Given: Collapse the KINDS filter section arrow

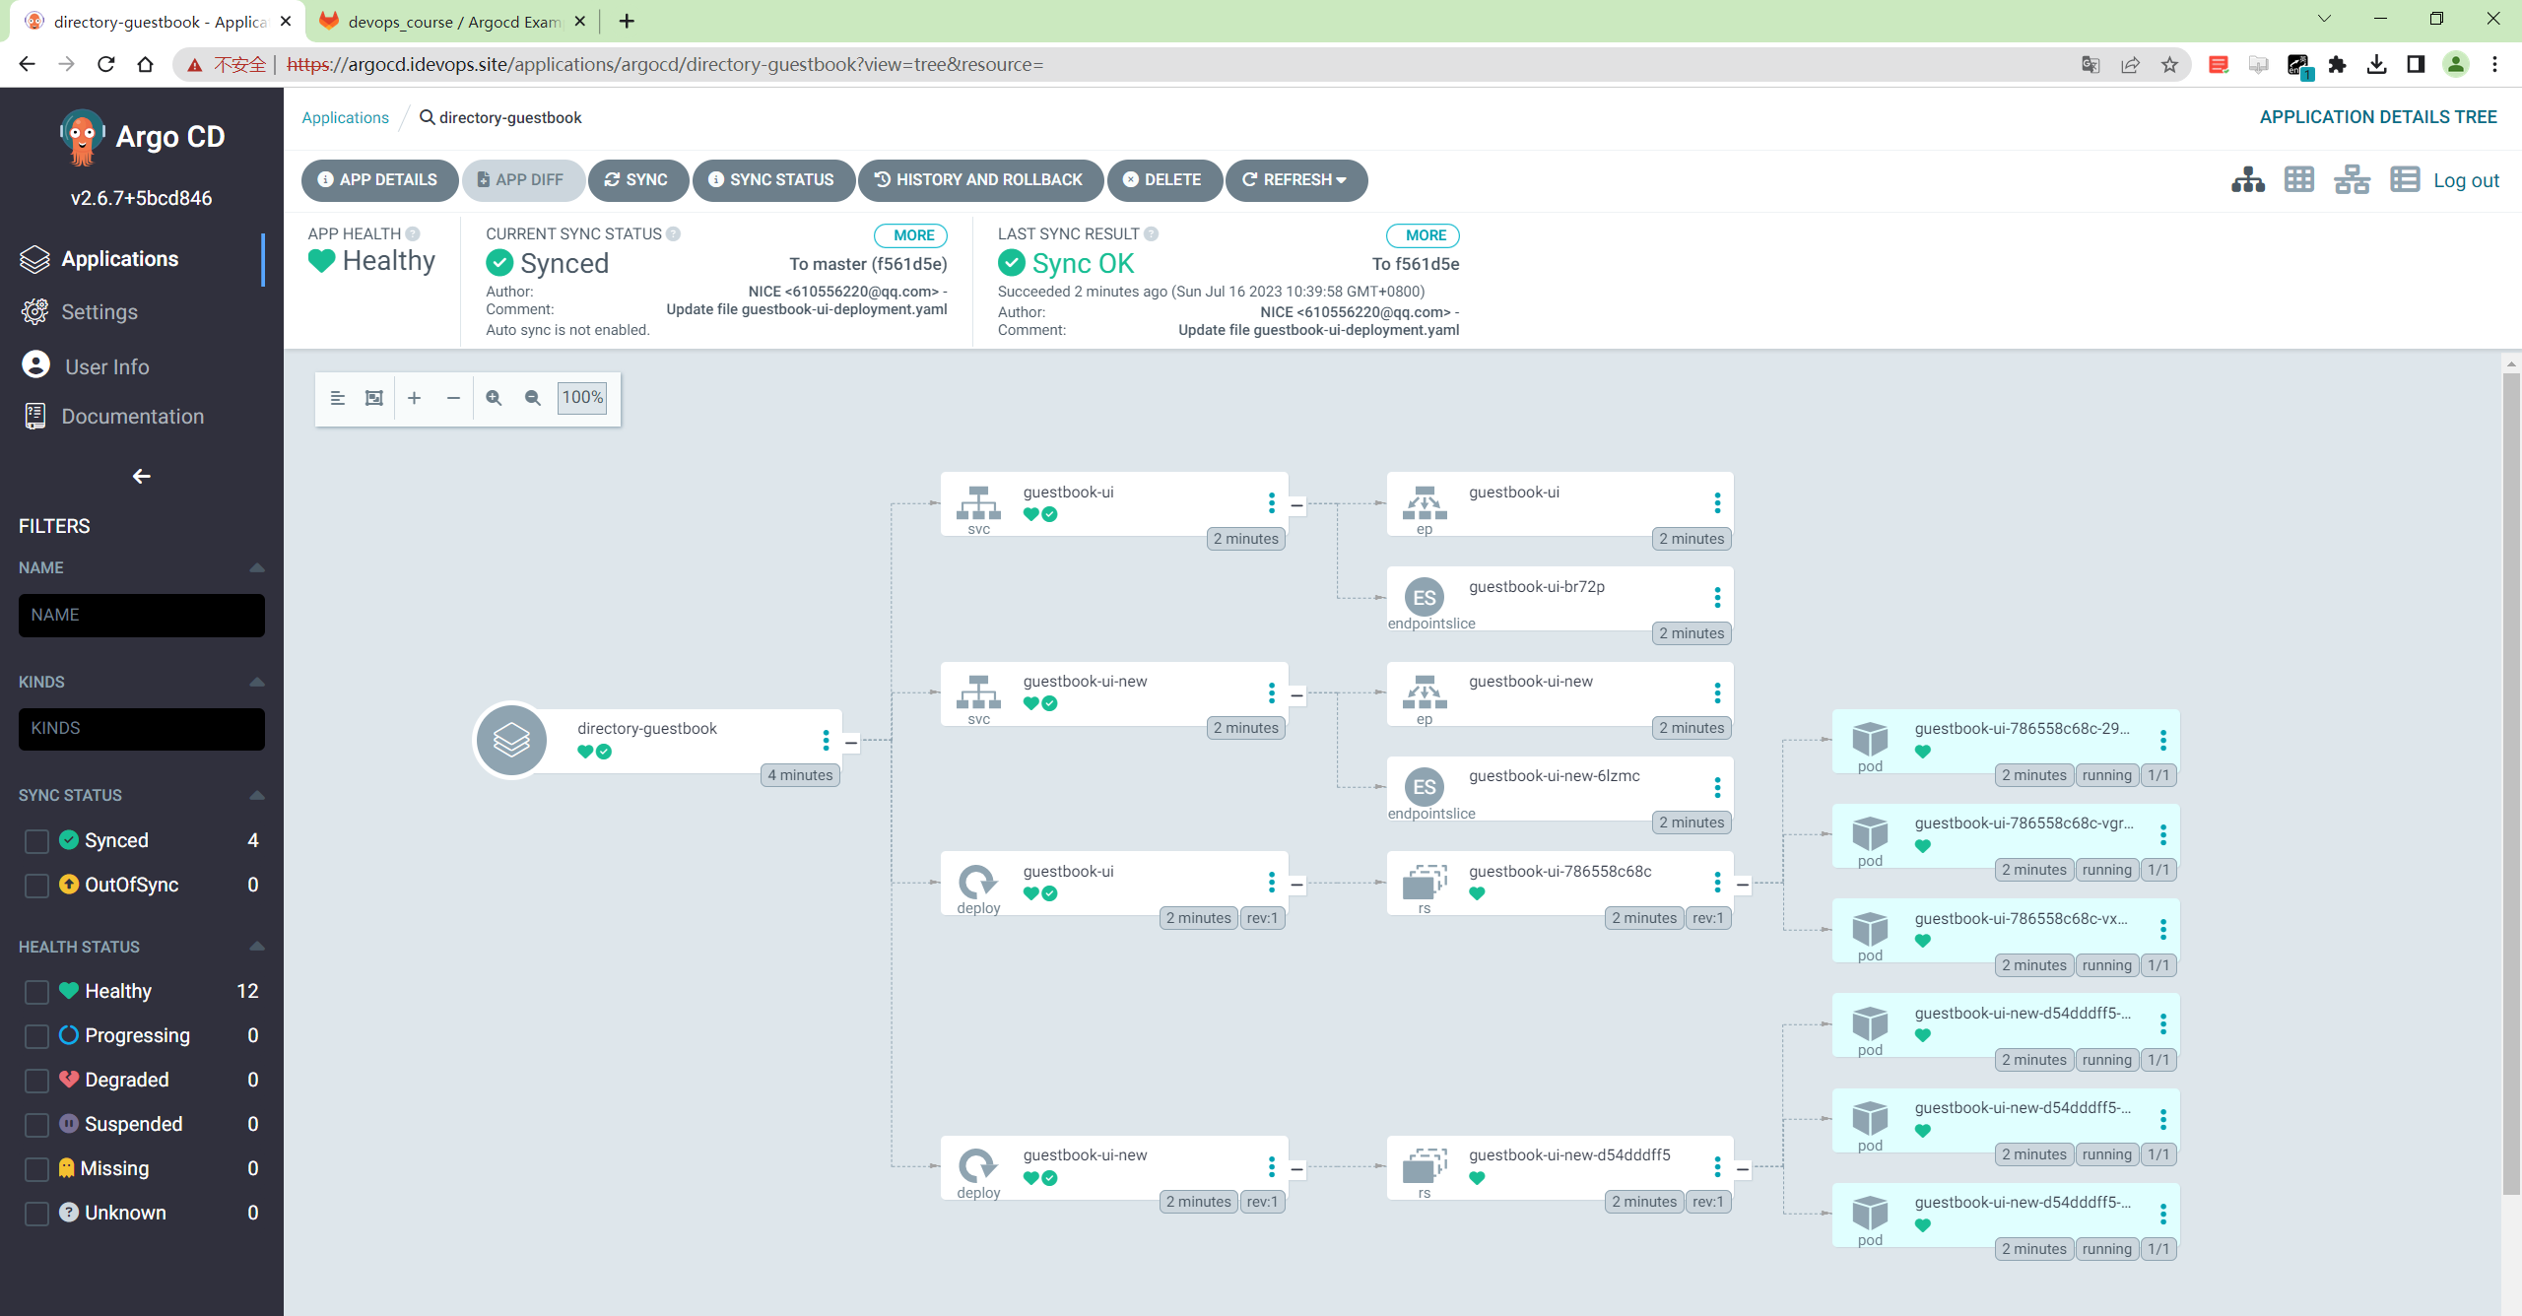Looking at the screenshot, I should click(x=257, y=682).
